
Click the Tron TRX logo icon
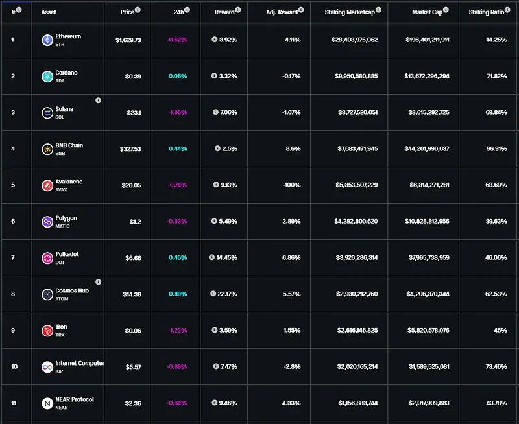(x=47, y=331)
